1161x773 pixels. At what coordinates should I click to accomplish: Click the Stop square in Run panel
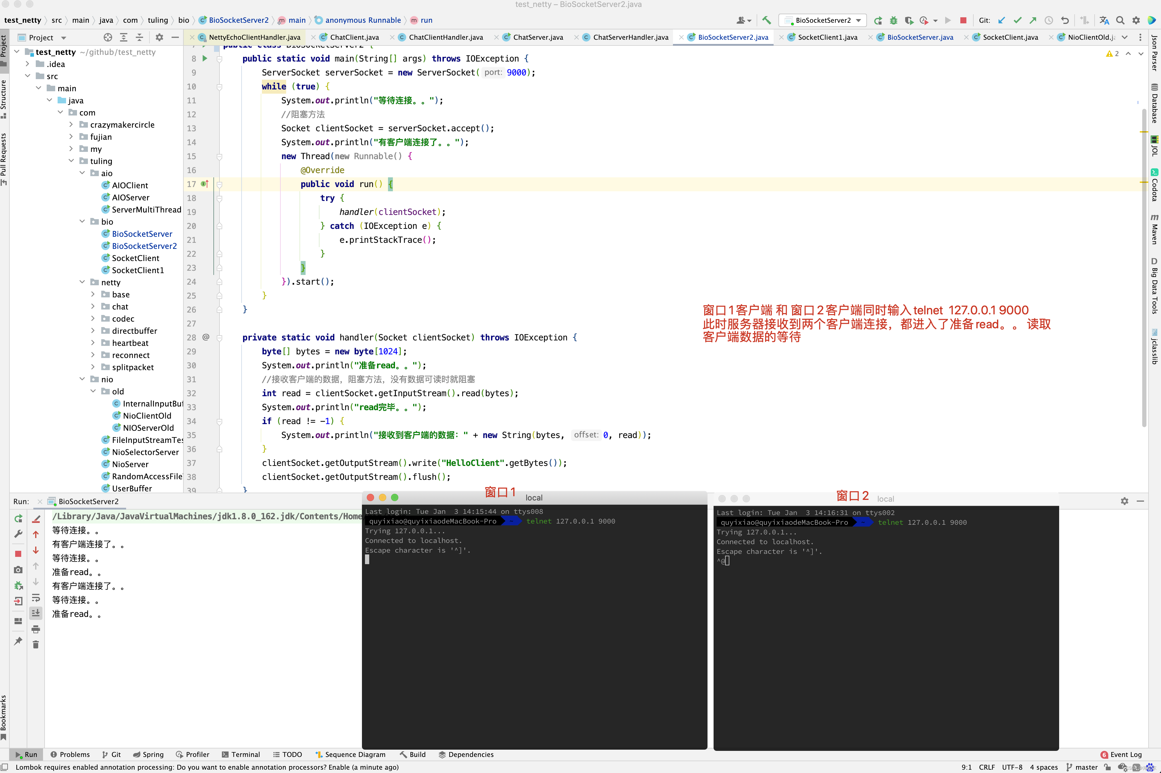tap(18, 554)
